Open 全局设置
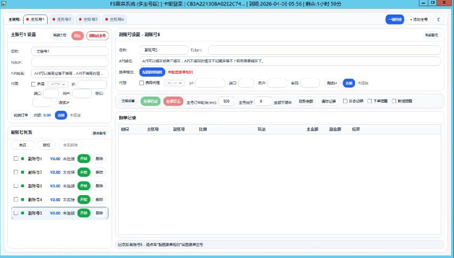Viewport: 454px width, 258px height. tap(128, 101)
